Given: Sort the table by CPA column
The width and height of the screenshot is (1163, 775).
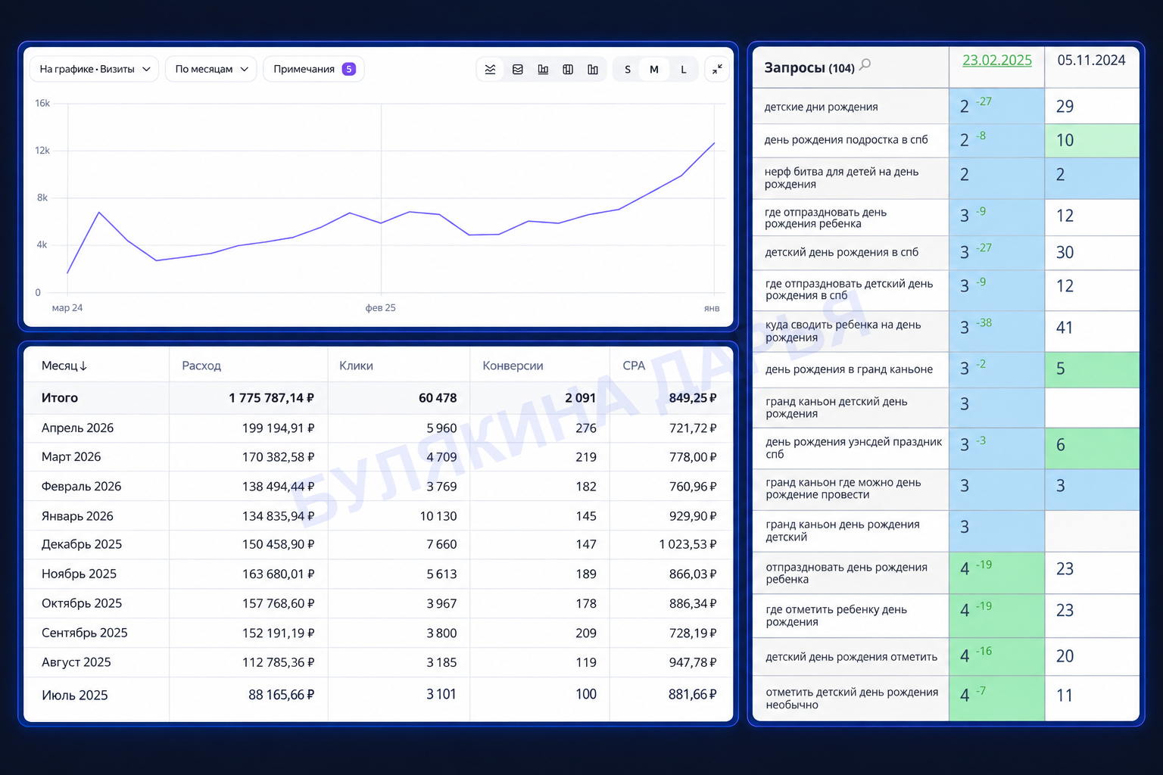Looking at the screenshot, I should tap(634, 366).
